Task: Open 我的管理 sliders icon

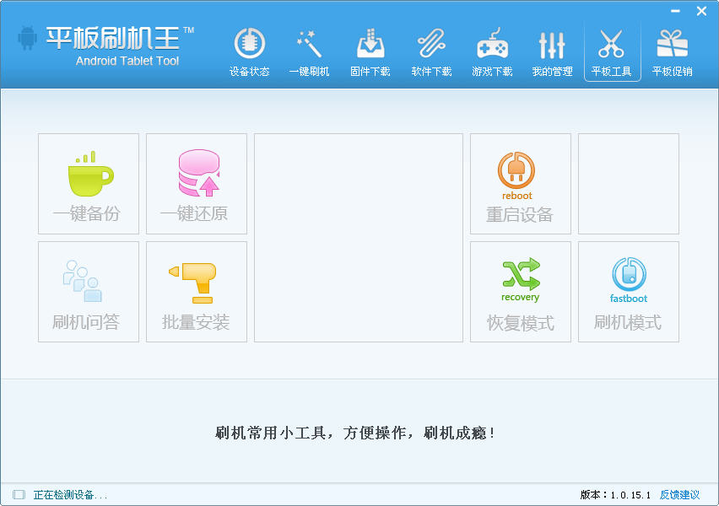Action: 552,52
